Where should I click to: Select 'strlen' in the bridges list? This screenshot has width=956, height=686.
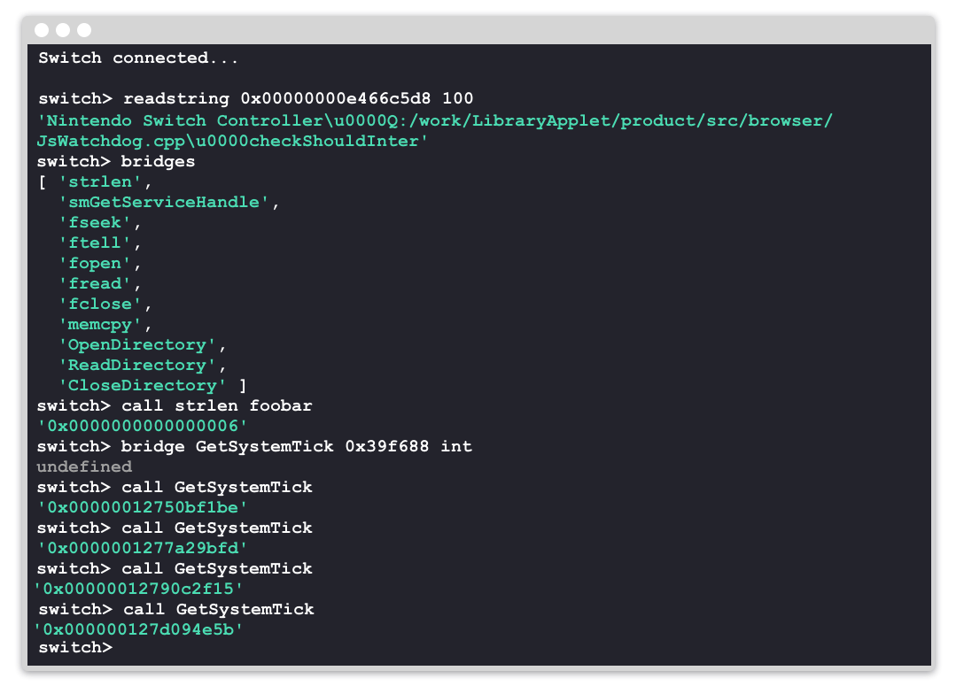[x=100, y=182]
